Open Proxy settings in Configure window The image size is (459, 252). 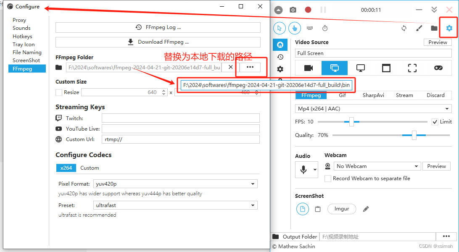click(19, 20)
